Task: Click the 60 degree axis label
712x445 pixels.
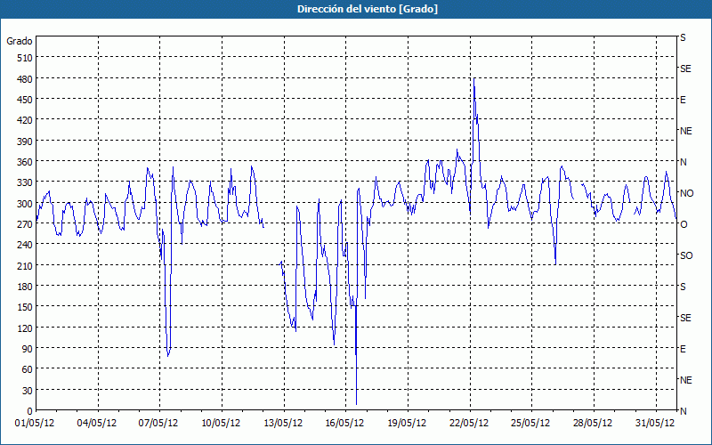Action: pos(28,369)
